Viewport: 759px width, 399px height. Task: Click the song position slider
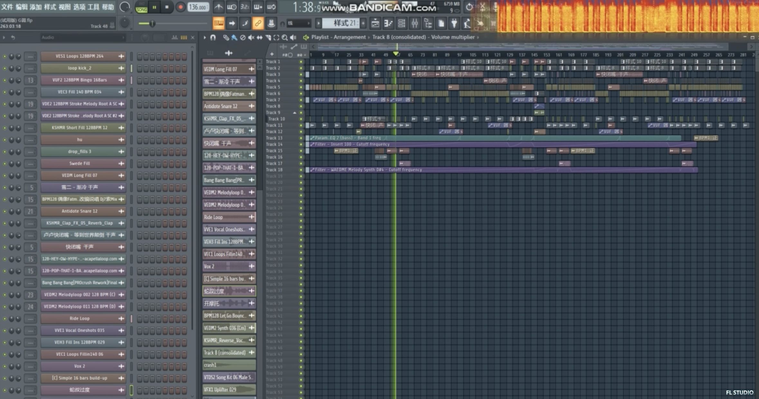173,23
